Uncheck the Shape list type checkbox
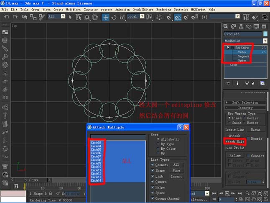Viewport: 270px width, 203px height. pyautogui.click(x=153, y=170)
